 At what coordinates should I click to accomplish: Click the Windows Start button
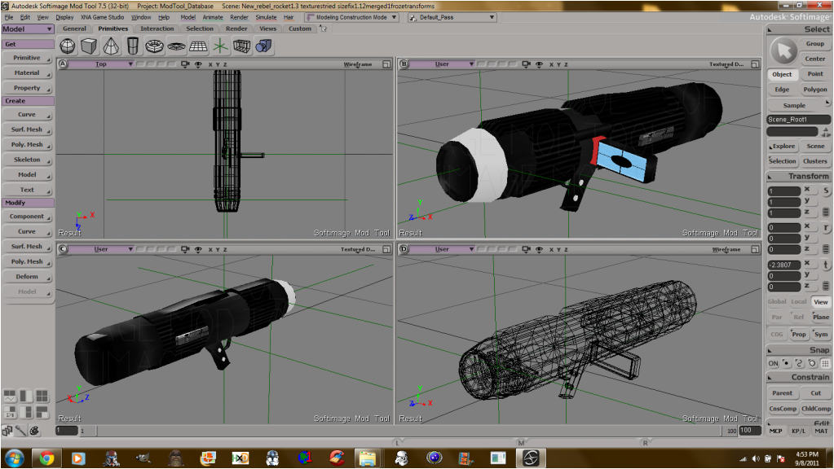point(15,458)
